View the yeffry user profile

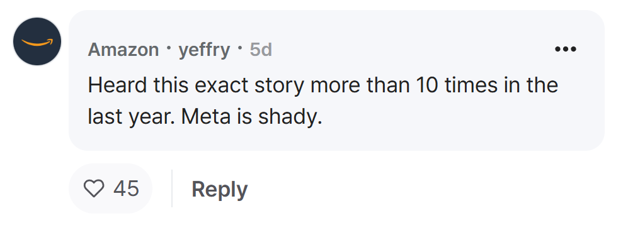[204, 51]
